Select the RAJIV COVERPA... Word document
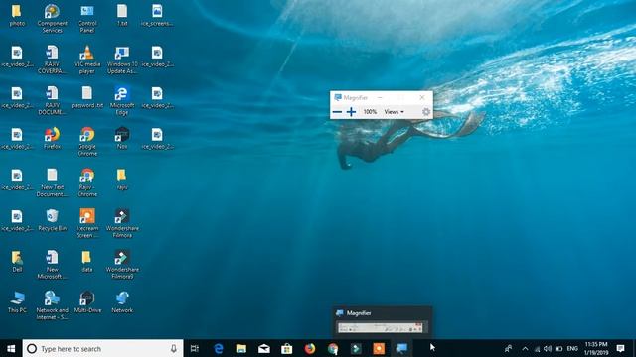The height and width of the screenshot is (357, 636). [x=52, y=59]
